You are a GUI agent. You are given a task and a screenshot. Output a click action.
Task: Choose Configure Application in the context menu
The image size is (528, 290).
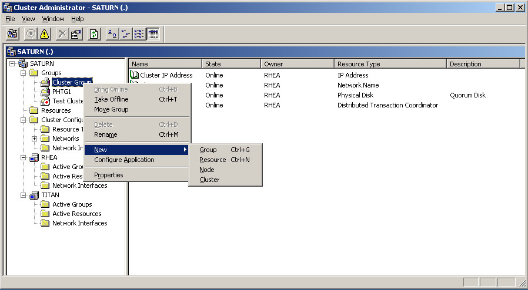pyautogui.click(x=138, y=160)
